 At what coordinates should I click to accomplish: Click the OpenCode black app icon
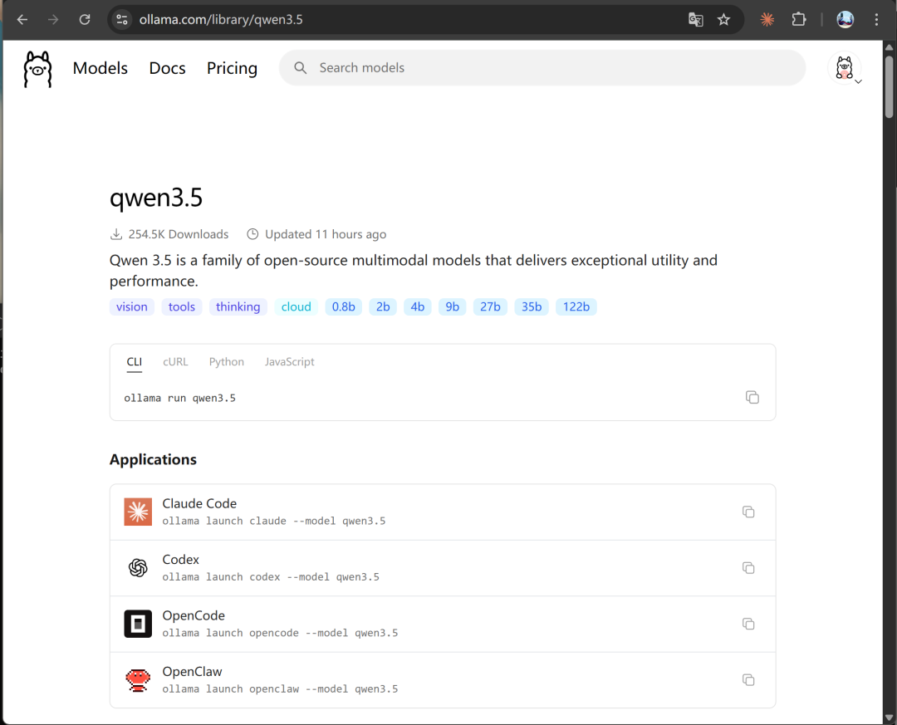coord(138,624)
